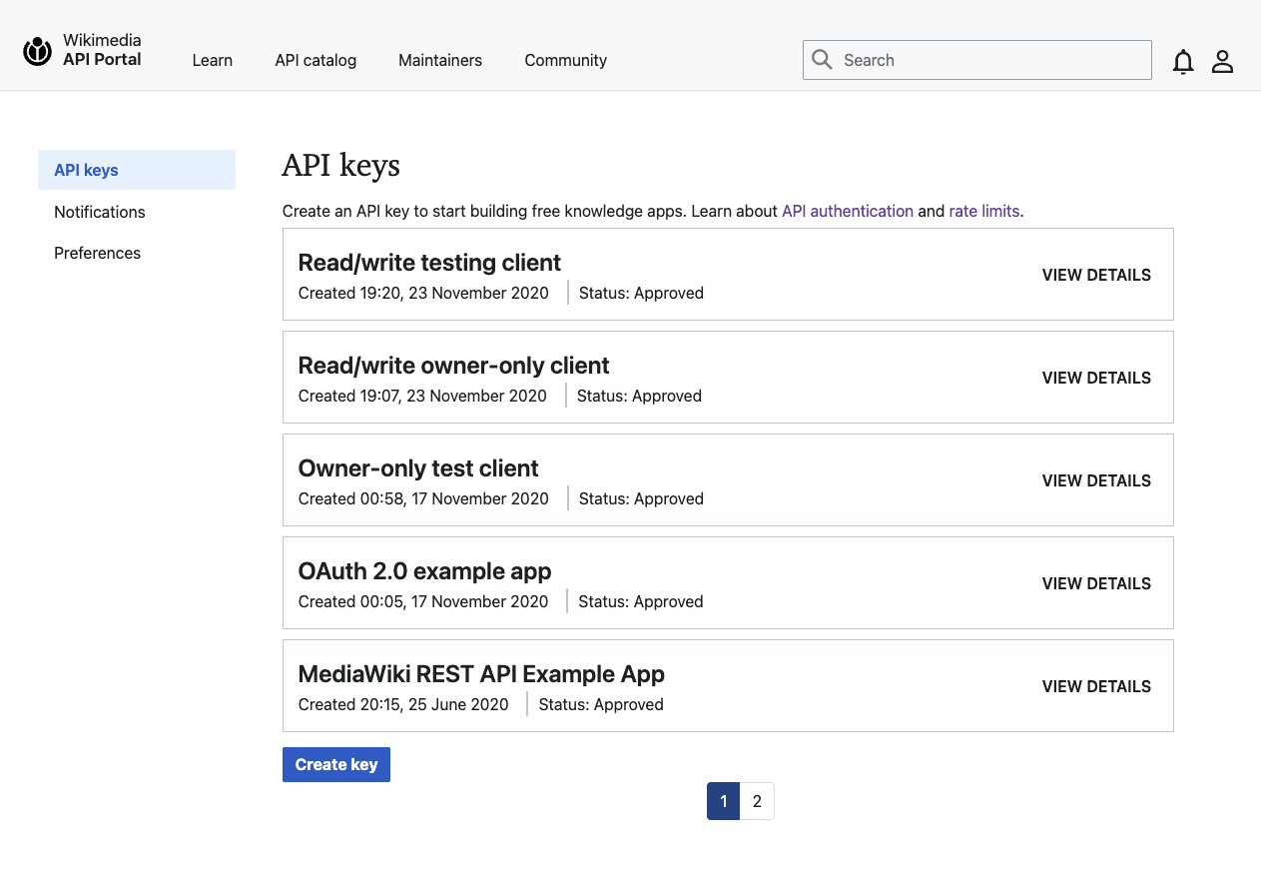Viewport: 1261px width, 880px height.
Task: Open the notifications bell icon
Action: tap(1183, 61)
